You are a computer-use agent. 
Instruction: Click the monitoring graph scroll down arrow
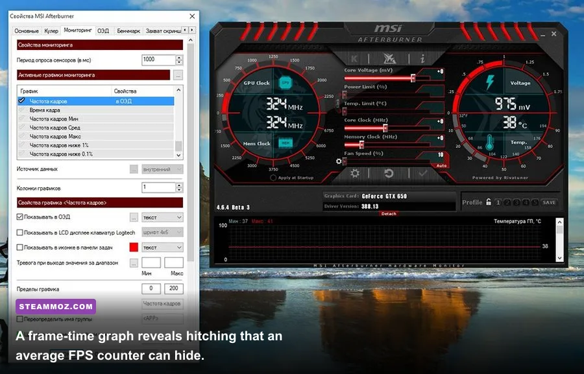559,257
